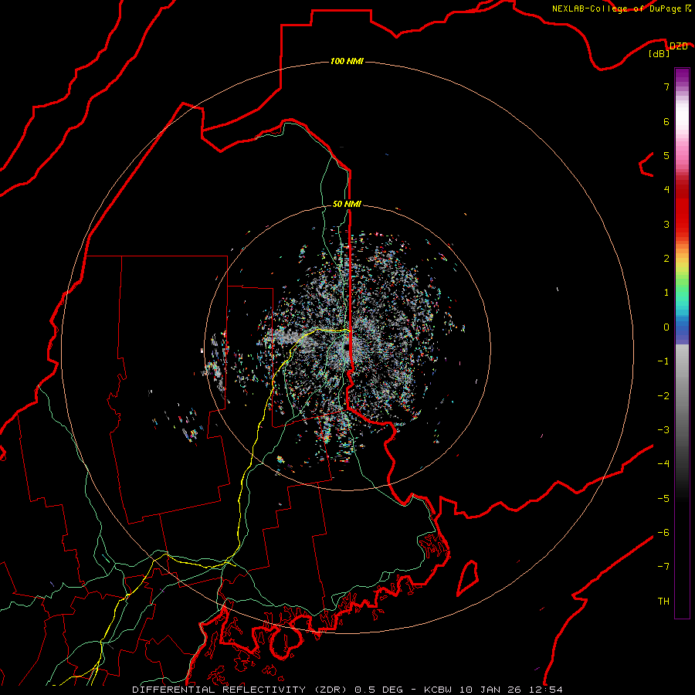Click the TH threshold label on legend
This screenshot has height=695, width=695.
click(x=663, y=601)
